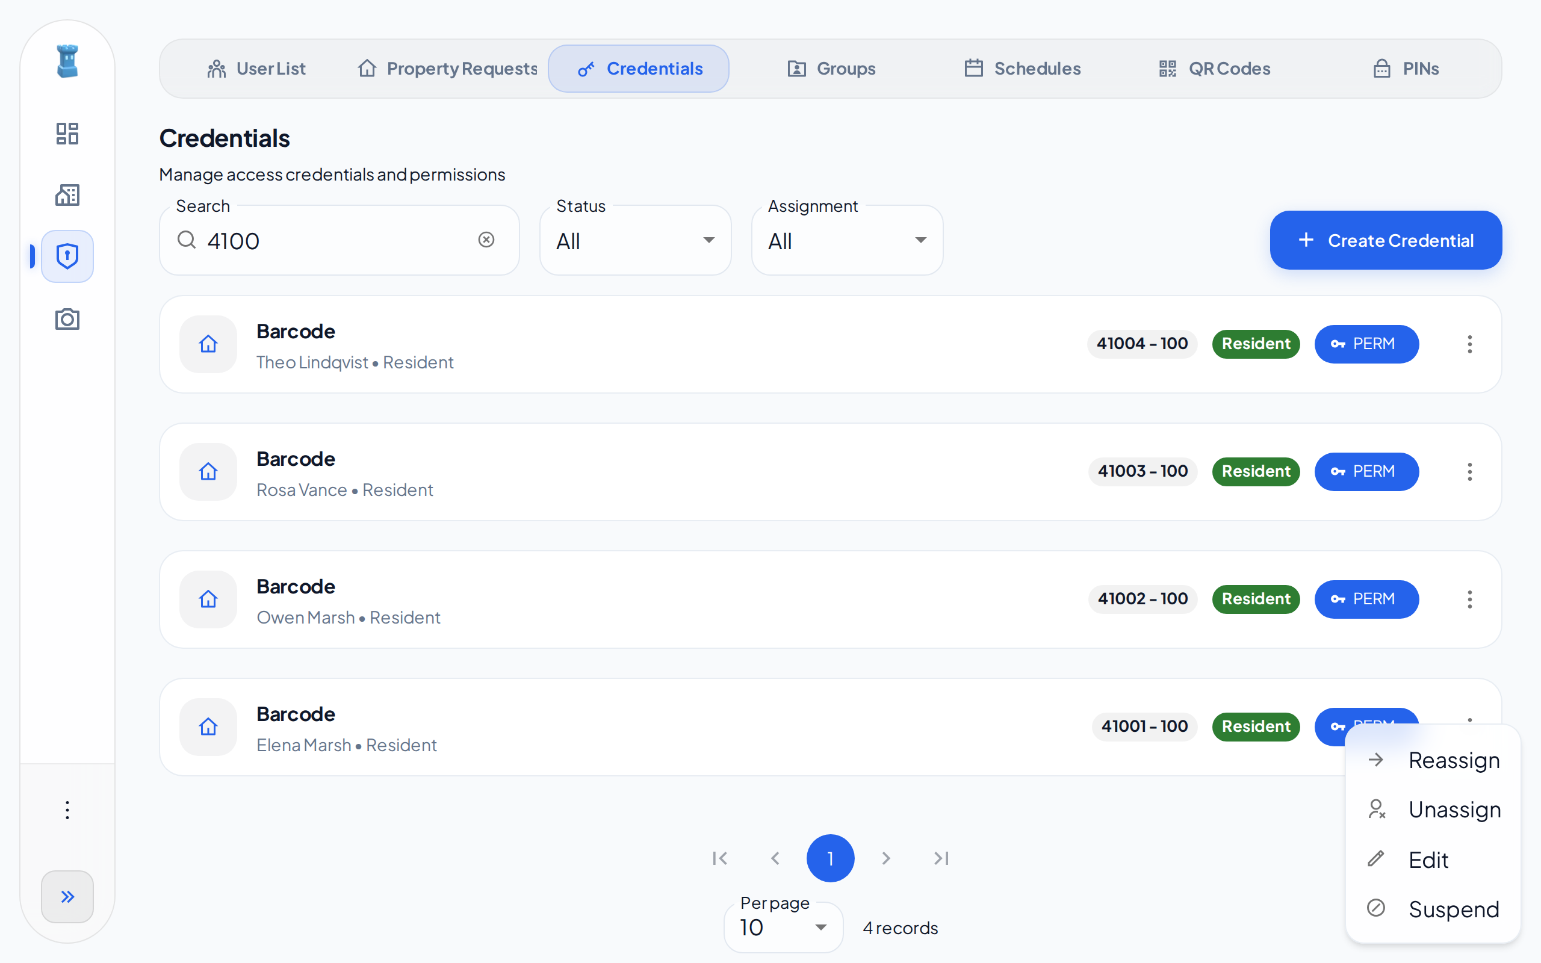This screenshot has height=963, width=1541.
Task: Open the QR Codes tab
Action: [1214, 69]
